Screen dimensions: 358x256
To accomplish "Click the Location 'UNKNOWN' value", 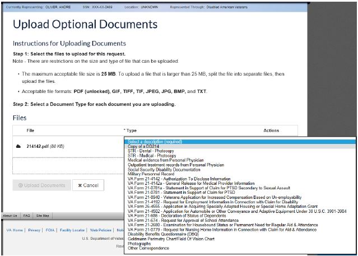I will [x=150, y=7].
